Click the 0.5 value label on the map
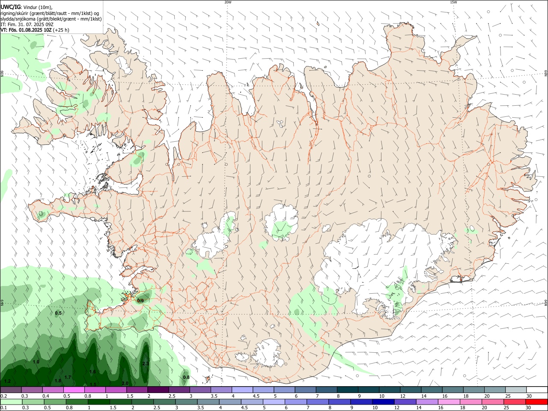This screenshot has height=411, width=548. tap(59, 313)
